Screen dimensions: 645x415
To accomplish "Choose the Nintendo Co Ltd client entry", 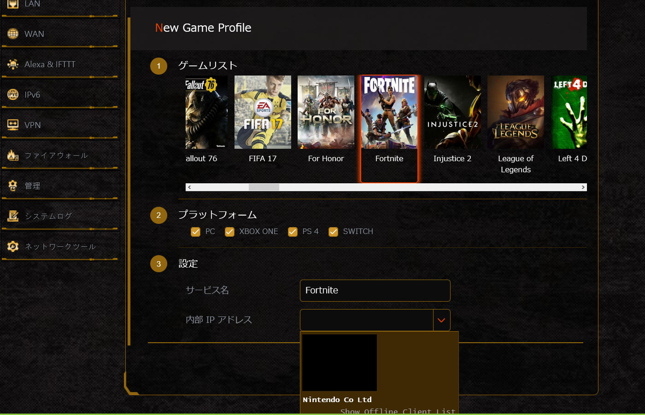I will tap(337, 400).
